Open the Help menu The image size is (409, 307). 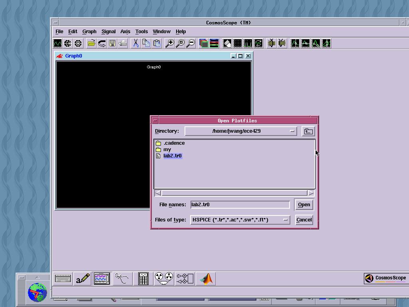coord(181,32)
